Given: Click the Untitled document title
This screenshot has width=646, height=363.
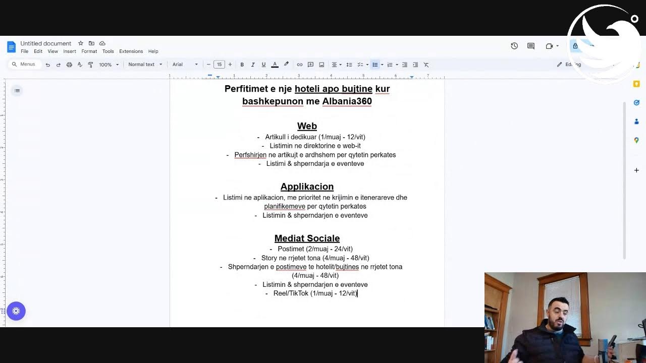Looking at the screenshot, I should (x=46, y=43).
